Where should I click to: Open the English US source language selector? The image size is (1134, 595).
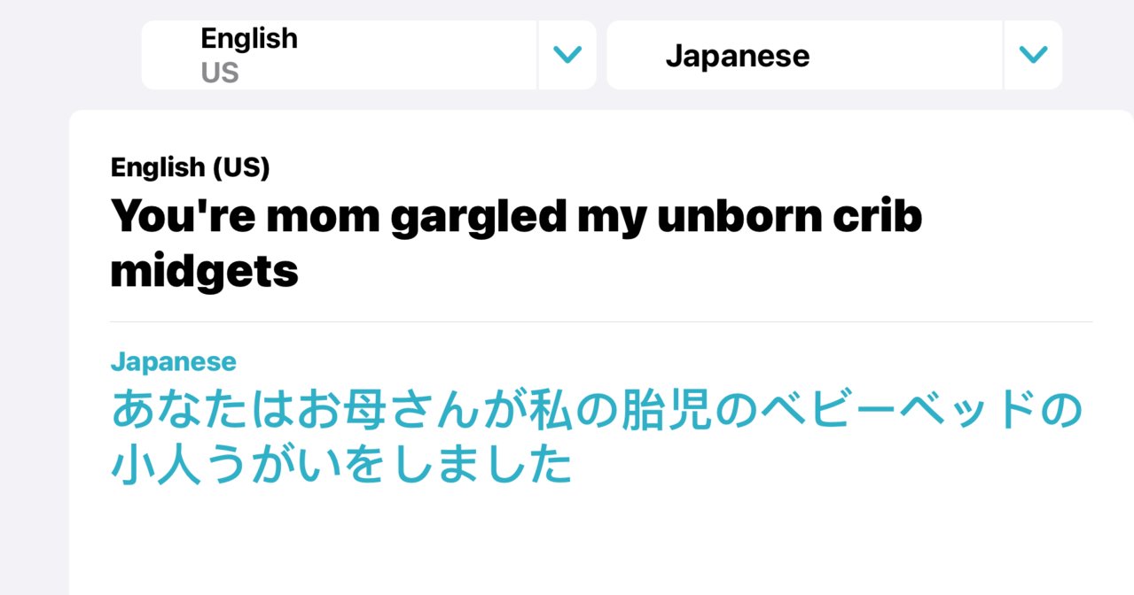click(x=339, y=55)
